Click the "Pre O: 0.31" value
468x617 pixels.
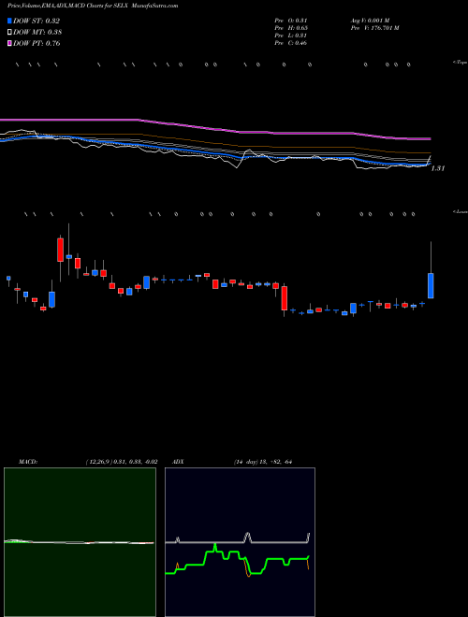pos(291,21)
